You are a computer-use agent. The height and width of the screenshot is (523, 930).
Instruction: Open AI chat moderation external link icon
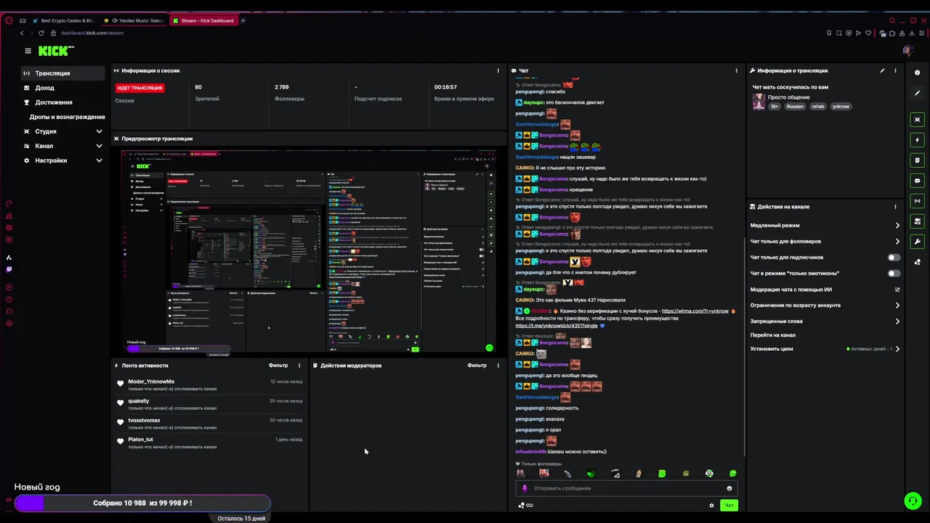pyautogui.click(x=897, y=289)
